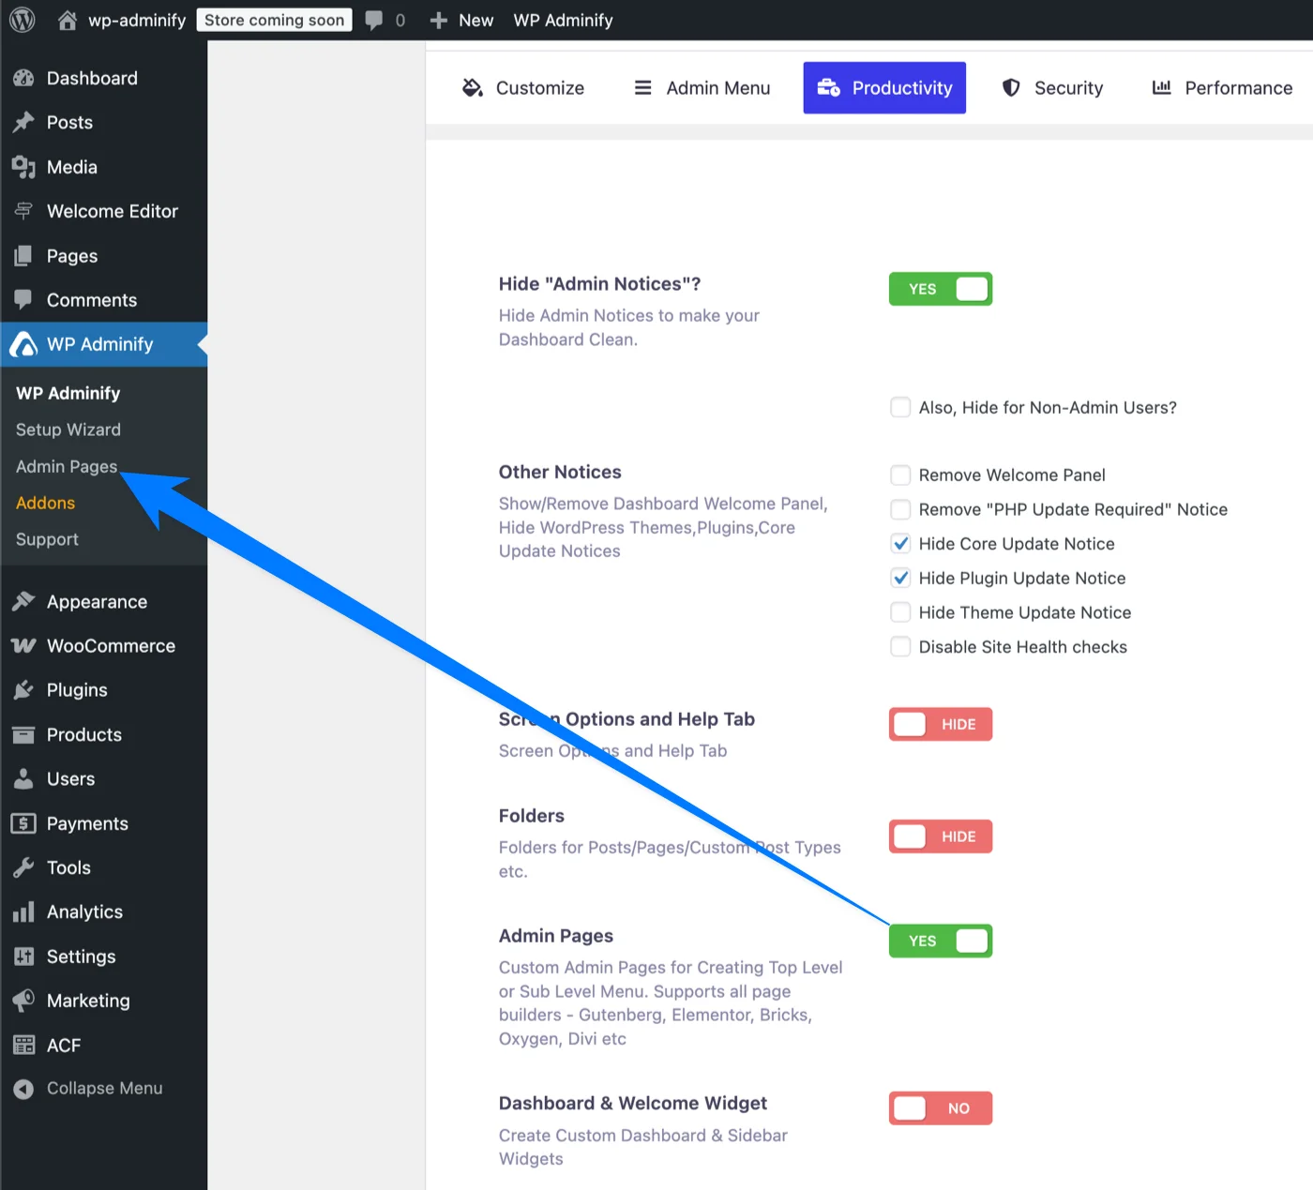The height and width of the screenshot is (1190, 1313).
Task: Click the Customize paint bucket icon
Action: (473, 88)
